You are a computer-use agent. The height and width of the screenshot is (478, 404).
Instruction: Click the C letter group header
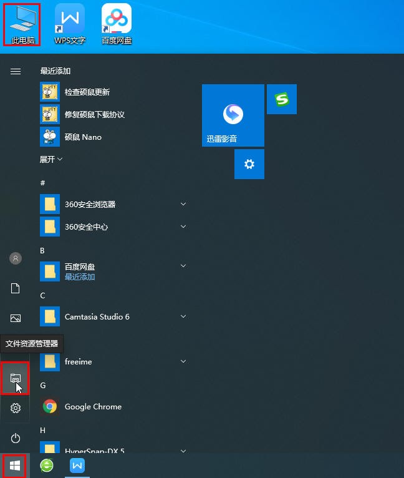point(42,295)
